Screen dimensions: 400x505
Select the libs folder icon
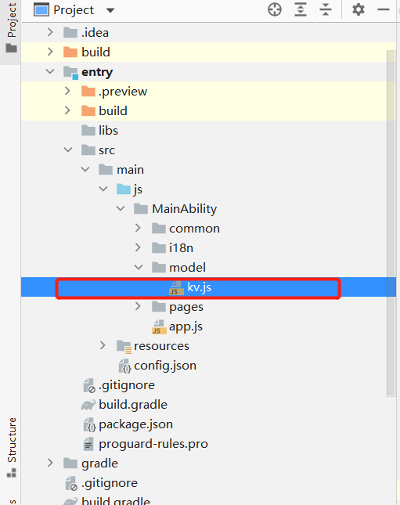click(88, 131)
